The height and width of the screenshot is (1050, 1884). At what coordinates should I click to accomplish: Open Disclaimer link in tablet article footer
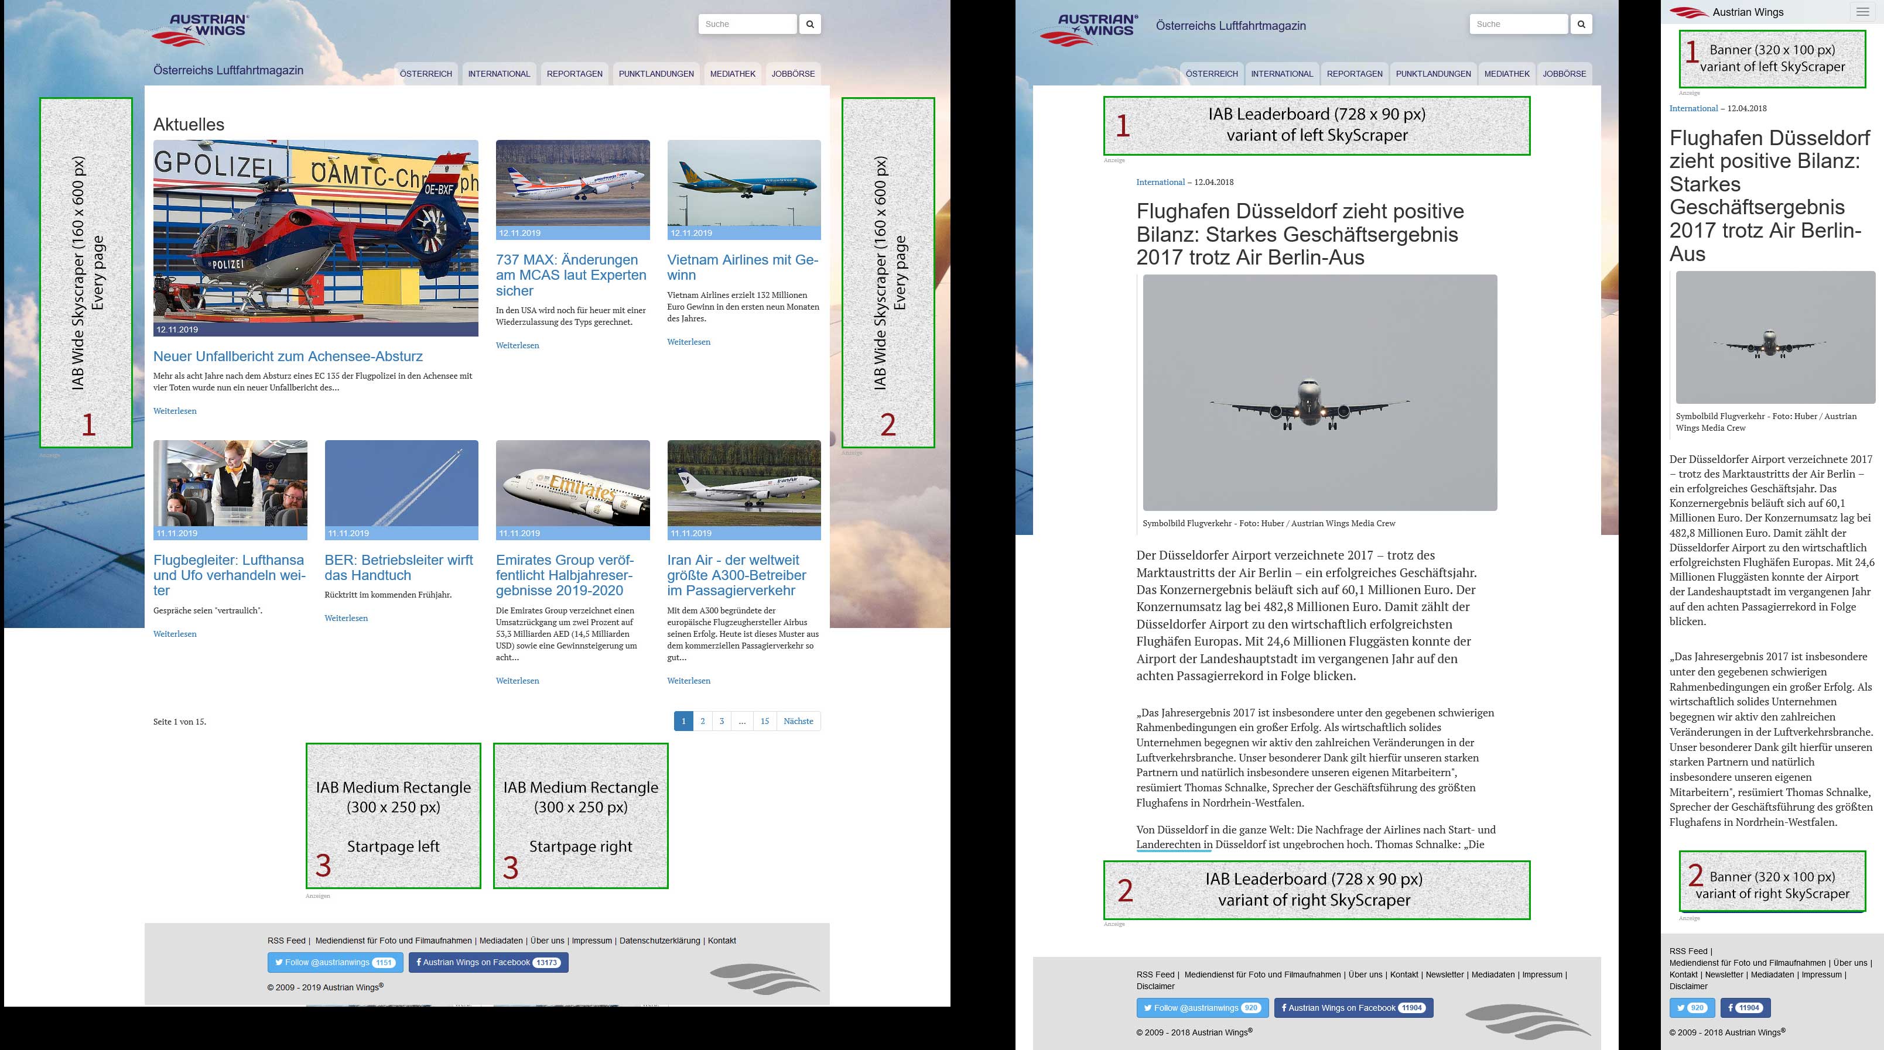(1155, 986)
